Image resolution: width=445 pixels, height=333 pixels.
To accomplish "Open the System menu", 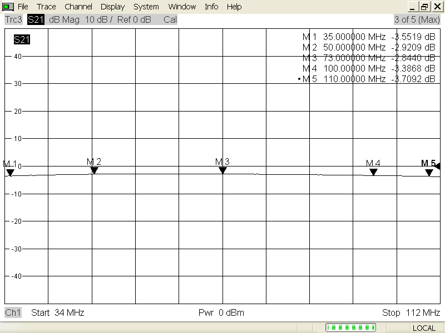I will pyautogui.click(x=146, y=7).
